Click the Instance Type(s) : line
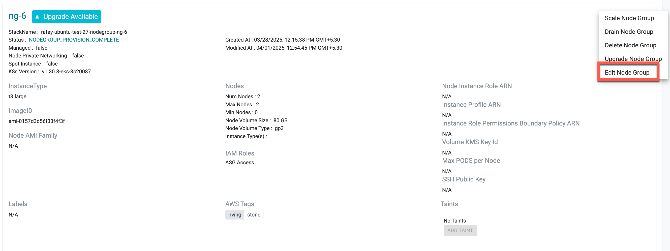This screenshot has width=670, height=251. click(246, 136)
